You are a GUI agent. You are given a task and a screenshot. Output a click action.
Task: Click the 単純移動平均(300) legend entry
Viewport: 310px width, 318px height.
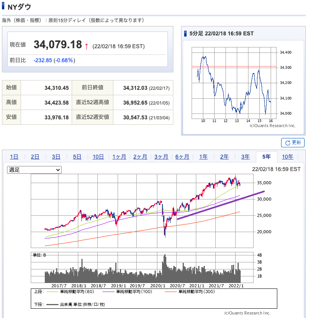point(190,292)
